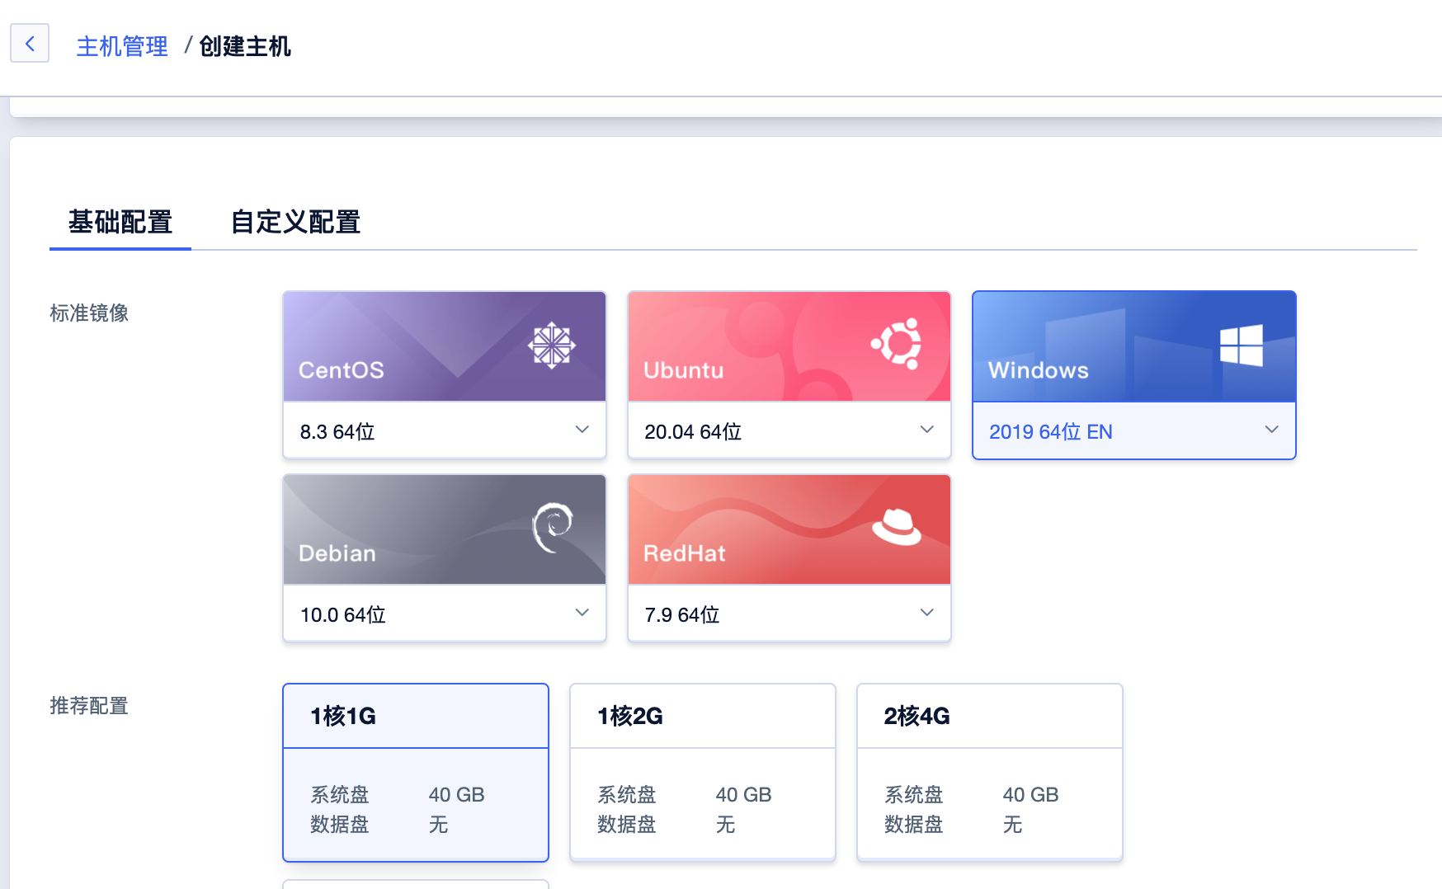Click the CentOS snowflake logo icon

pyautogui.click(x=551, y=345)
